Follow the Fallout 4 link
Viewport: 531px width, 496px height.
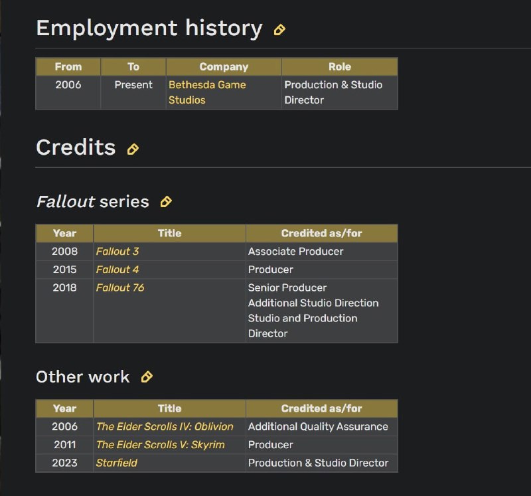[x=117, y=270]
